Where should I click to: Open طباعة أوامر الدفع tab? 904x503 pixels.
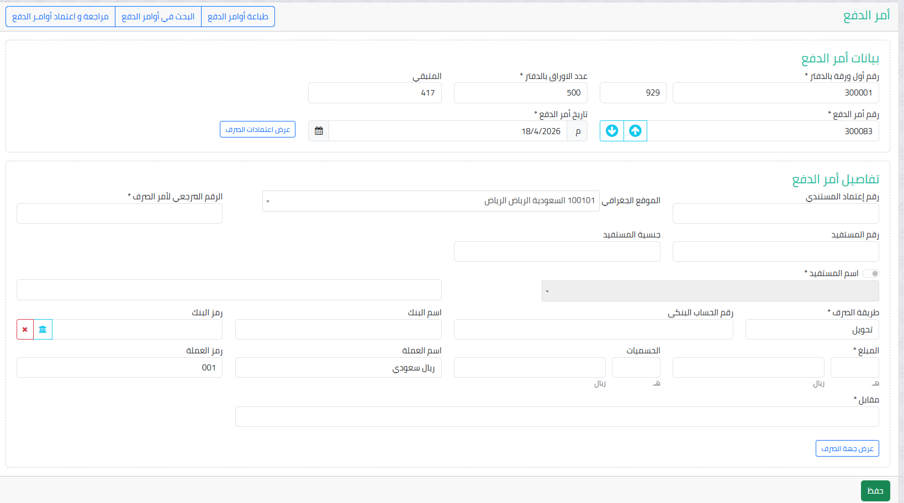click(238, 17)
